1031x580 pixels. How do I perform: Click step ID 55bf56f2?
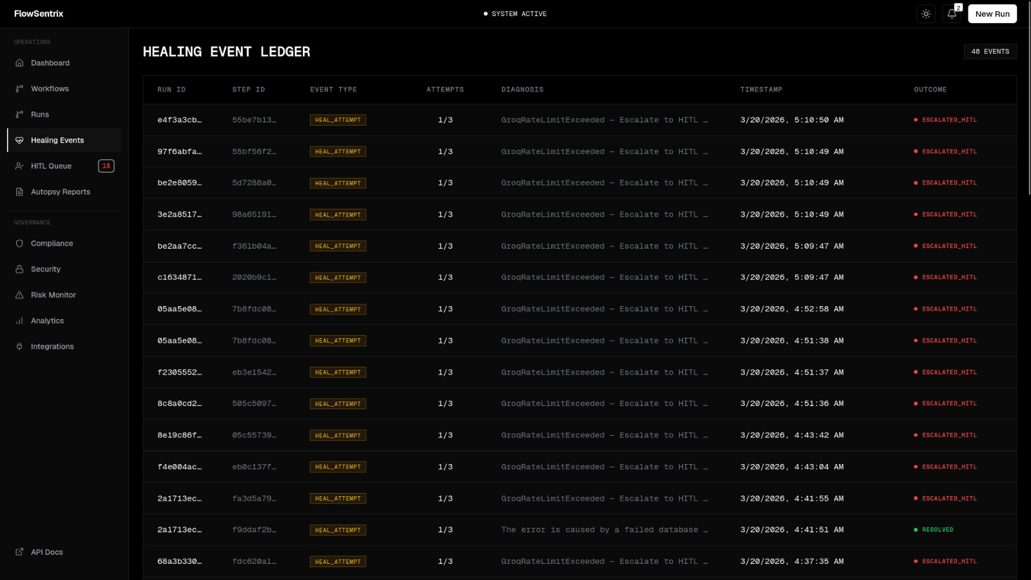coord(255,151)
